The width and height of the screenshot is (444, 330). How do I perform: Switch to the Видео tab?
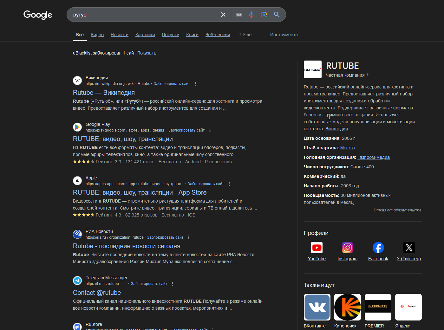(97, 35)
